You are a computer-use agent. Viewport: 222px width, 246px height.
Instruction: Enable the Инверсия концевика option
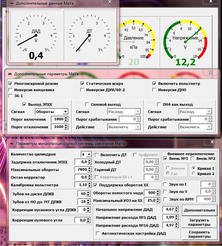pos(11,90)
